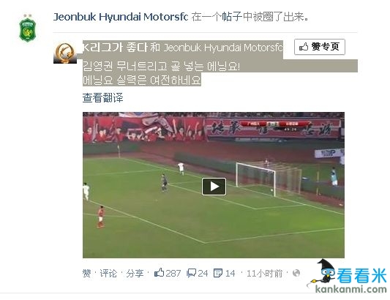The width and height of the screenshot is (390, 300).
Task: Open tagged Jeonbuk Hyundai Motorsfc link in post
Action: point(223,48)
